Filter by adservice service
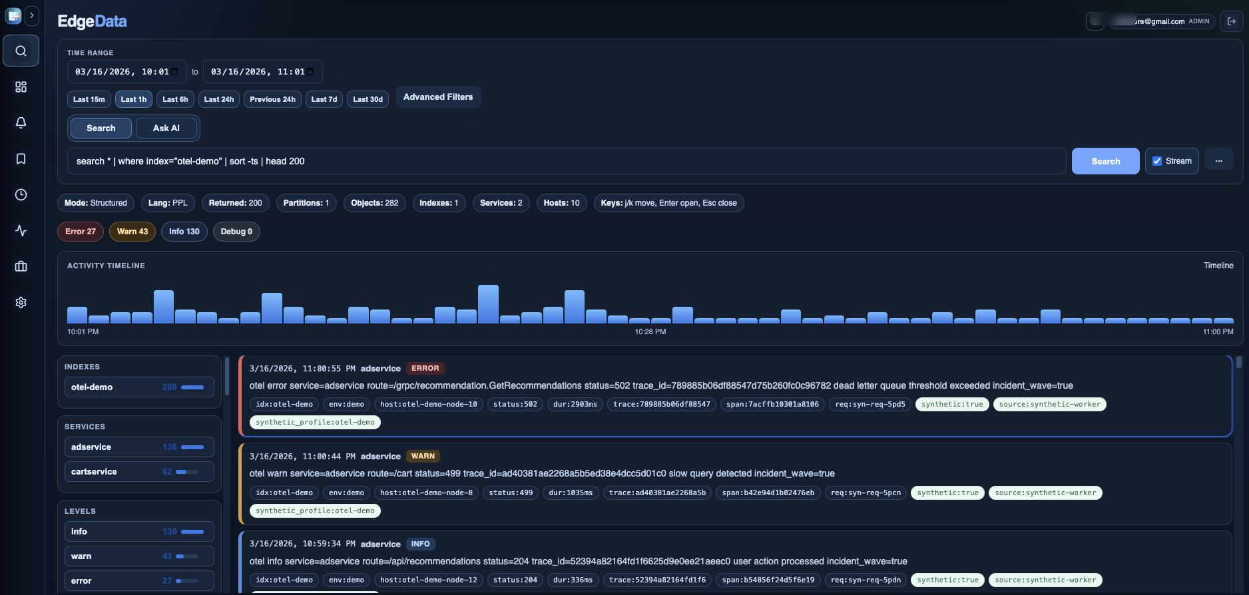1249x595 pixels. [x=139, y=447]
